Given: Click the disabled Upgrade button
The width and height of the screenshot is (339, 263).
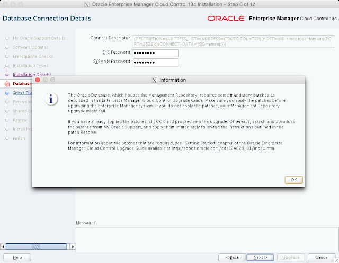Looking at the screenshot, I should coord(291,257).
